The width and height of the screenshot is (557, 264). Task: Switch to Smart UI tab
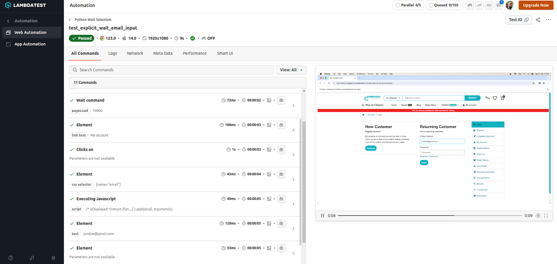point(225,53)
